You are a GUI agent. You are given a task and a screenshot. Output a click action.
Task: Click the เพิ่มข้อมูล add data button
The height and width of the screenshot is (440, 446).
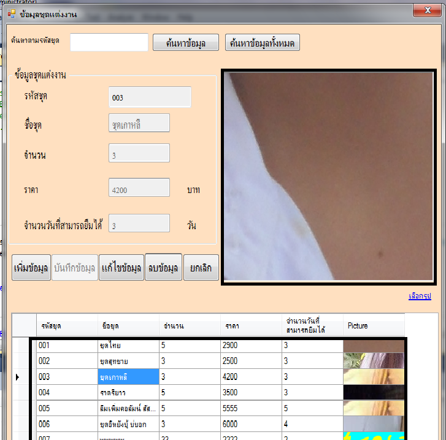pos(31,268)
